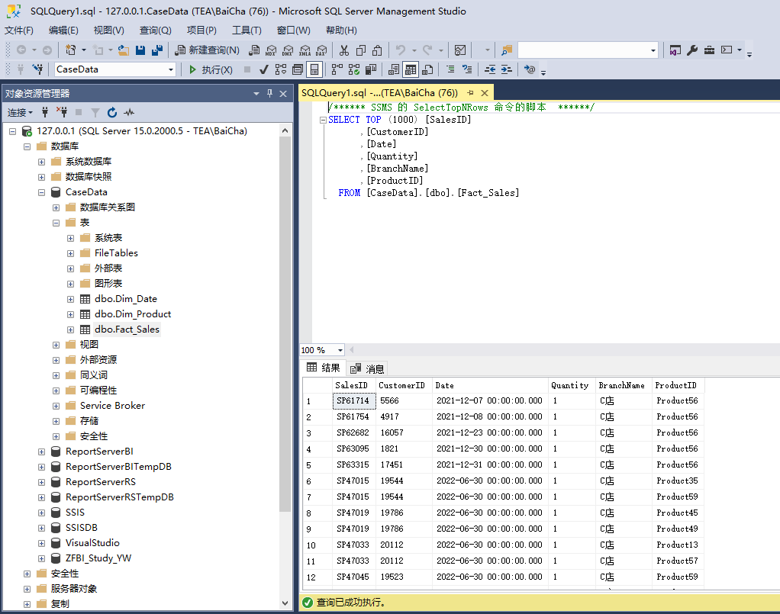Open the CaseData database dropdown
The height and width of the screenshot is (614, 780).
tap(172, 69)
